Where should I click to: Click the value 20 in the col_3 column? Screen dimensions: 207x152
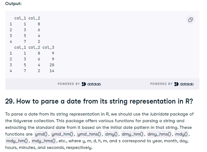click(52, 65)
